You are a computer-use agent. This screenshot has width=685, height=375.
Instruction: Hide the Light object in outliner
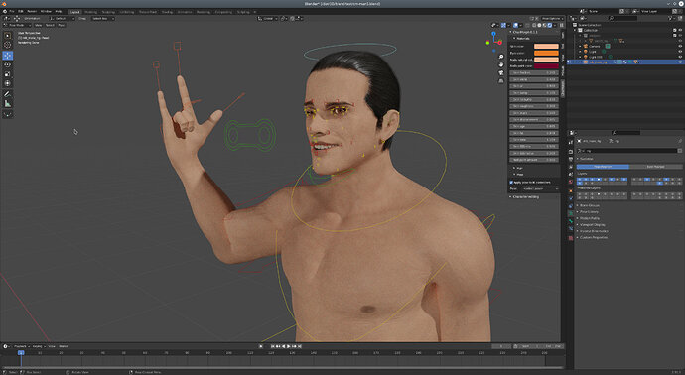tap(680, 51)
